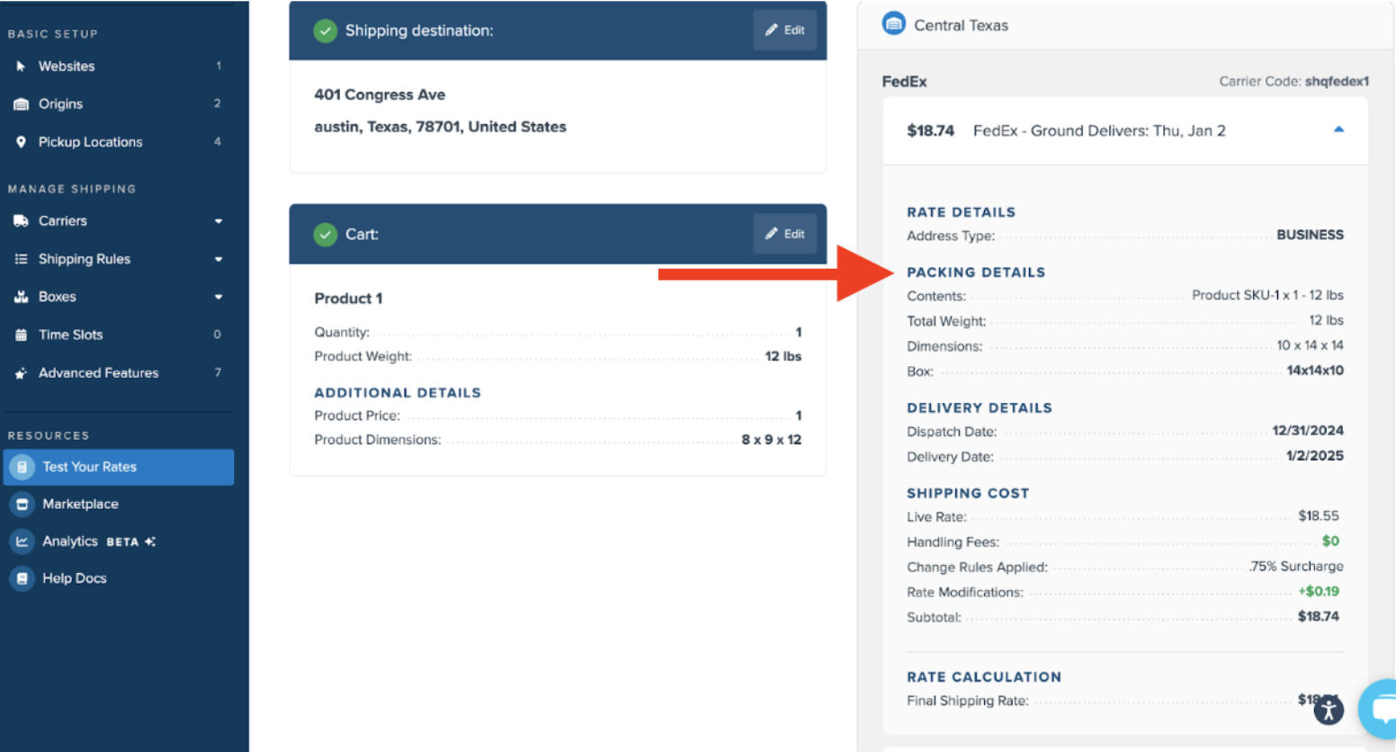
Task: Click the Central Texas origin icon
Action: coord(893,24)
